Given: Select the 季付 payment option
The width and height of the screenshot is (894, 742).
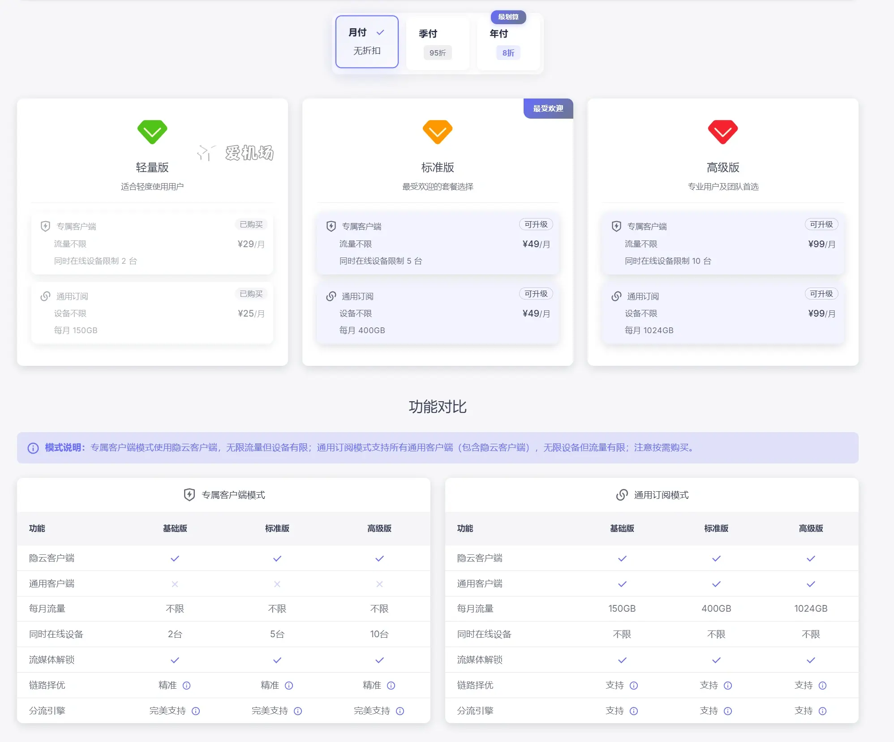Looking at the screenshot, I should (437, 43).
